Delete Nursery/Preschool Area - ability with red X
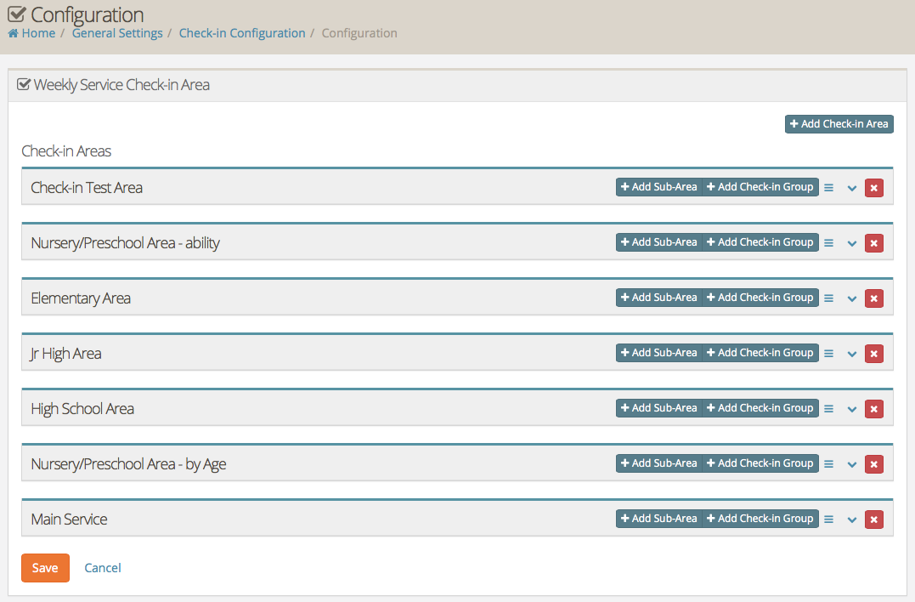Image resolution: width=915 pixels, height=602 pixels. (x=873, y=242)
